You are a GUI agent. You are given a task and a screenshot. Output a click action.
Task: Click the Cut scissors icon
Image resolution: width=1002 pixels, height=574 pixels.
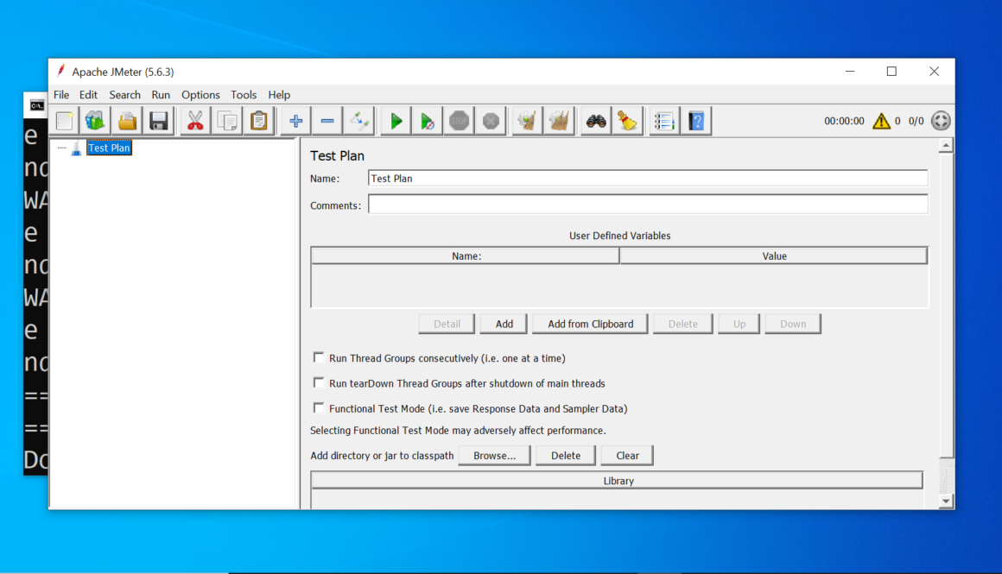196,122
